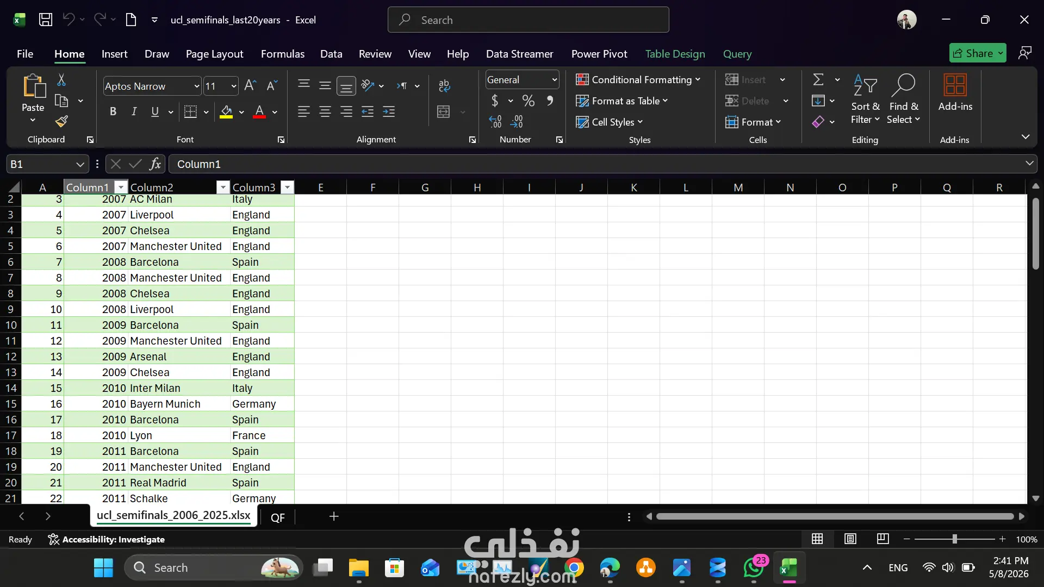
Task: Click Decrease Indent icon
Action: [368, 111]
